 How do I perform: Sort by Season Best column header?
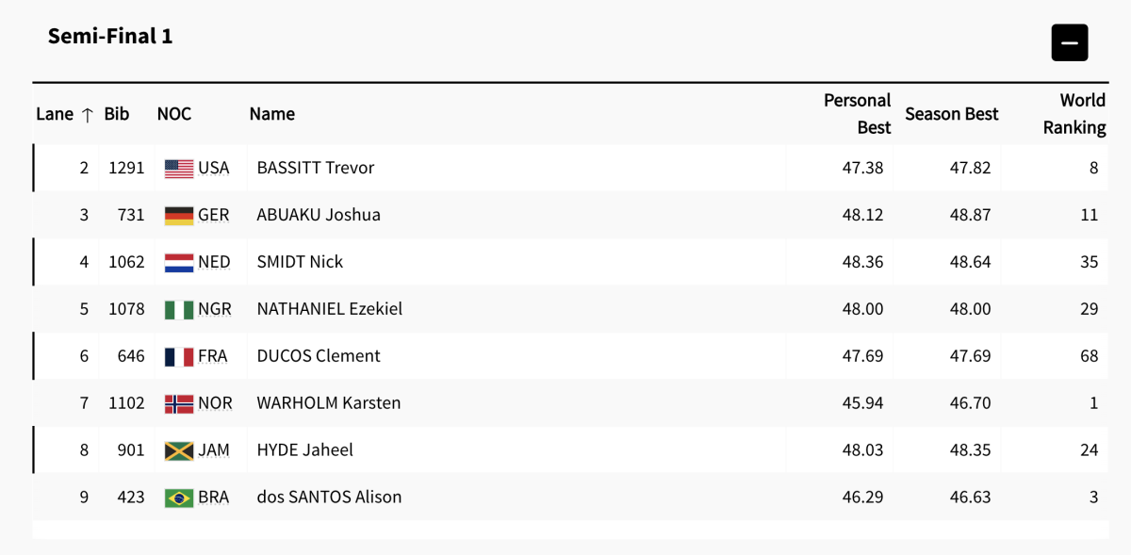[x=952, y=114]
